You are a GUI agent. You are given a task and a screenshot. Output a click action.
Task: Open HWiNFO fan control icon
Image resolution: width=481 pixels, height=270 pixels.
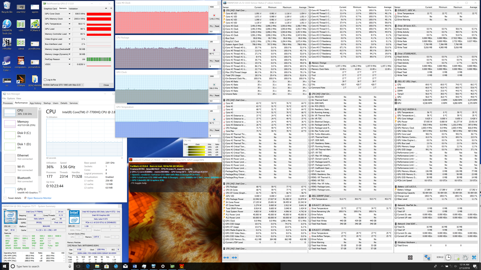point(410,257)
